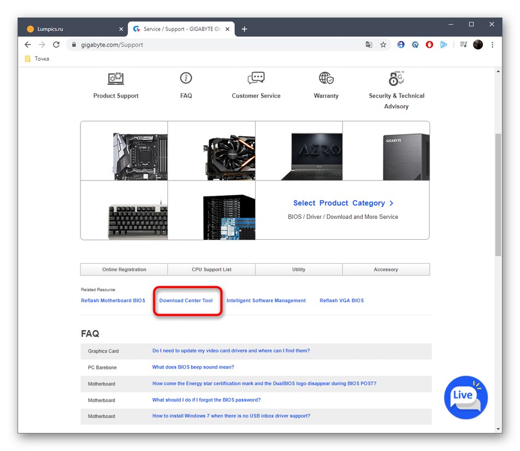
Task: Open the Online Registration tab
Action: tap(124, 270)
